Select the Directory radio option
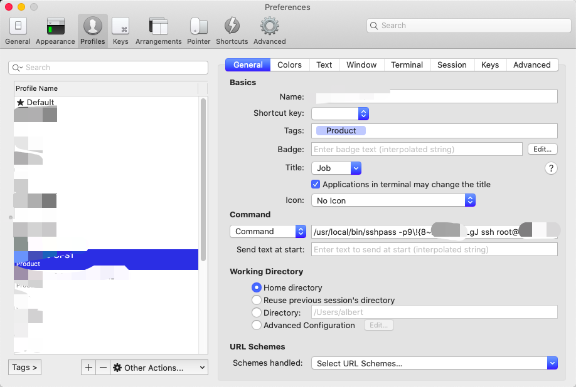Viewport: 576px width, 387px height. pyautogui.click(x=257, y=312)
